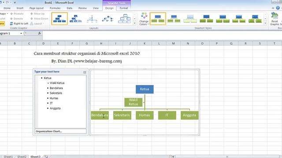Viewport: 282px width, 158px height.
Task: Toggle Right to Left layout
Action: [19, 23]
